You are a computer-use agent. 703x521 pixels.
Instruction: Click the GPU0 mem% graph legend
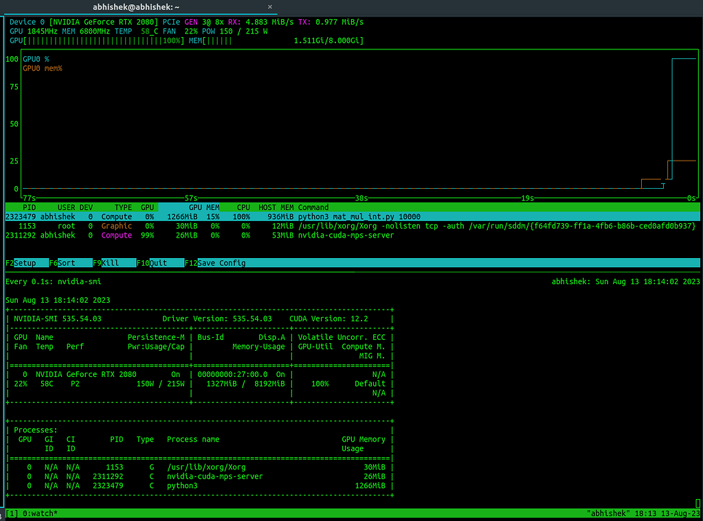(43, 68)
